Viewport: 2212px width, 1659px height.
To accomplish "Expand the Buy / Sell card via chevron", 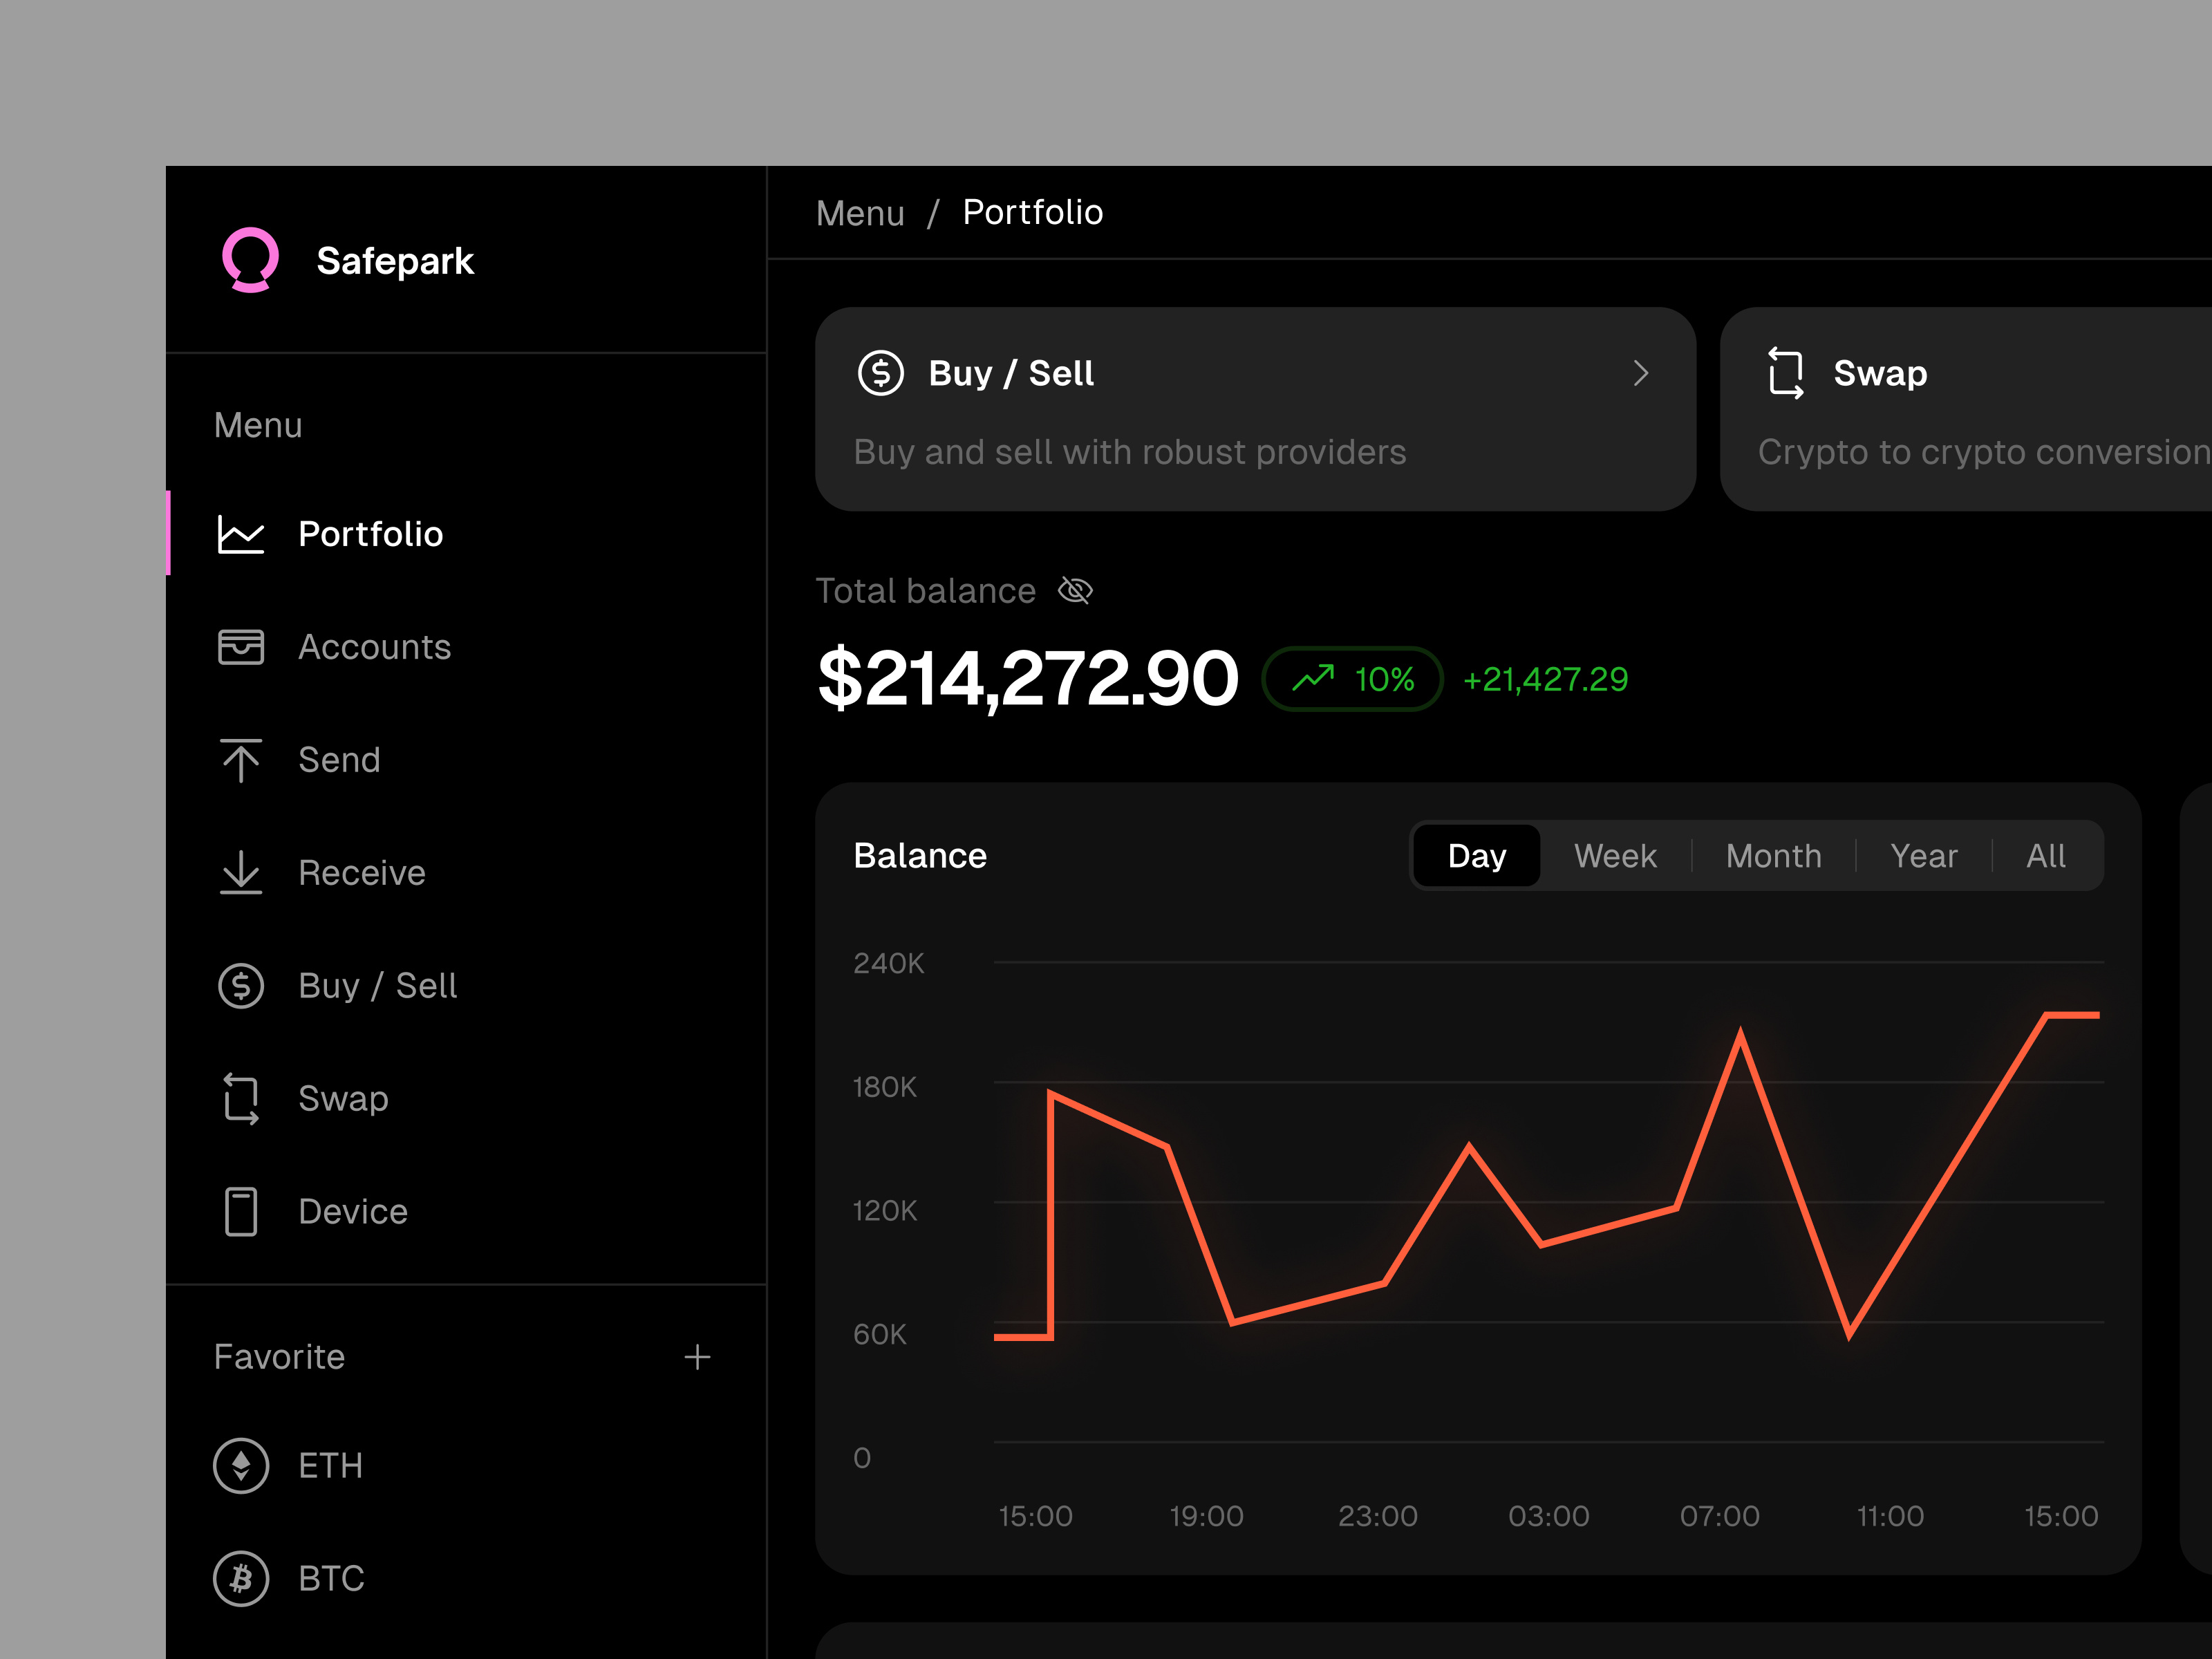I will tap(1641, 372).
